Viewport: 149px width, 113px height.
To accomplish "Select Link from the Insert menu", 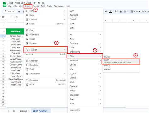I will (46, 54).
